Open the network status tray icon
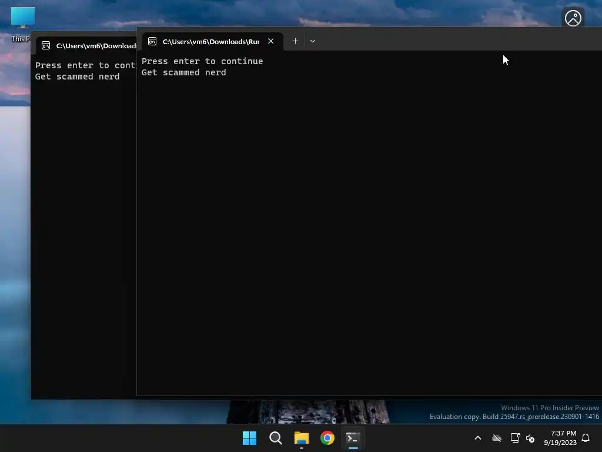This screenshot has height=452, width=602. [515, 438]
